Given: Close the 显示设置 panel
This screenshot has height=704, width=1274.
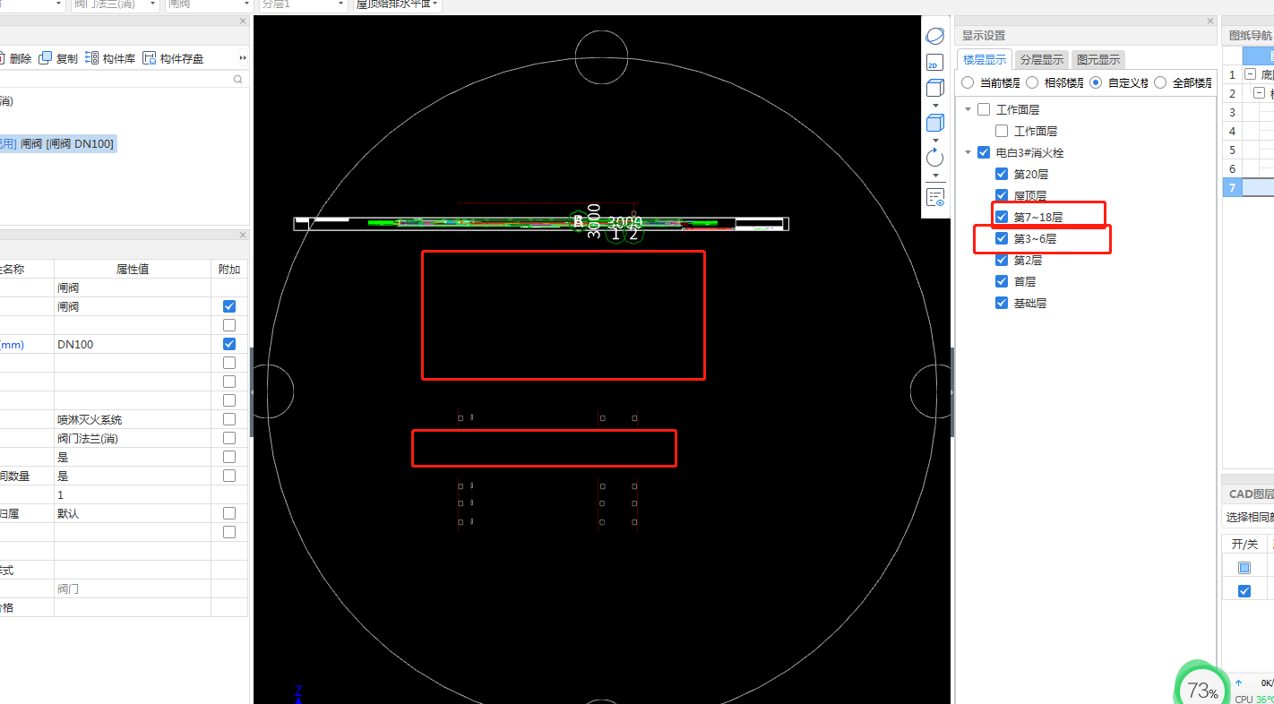Looking at the screenshot, I should [x=1209, y=21].
